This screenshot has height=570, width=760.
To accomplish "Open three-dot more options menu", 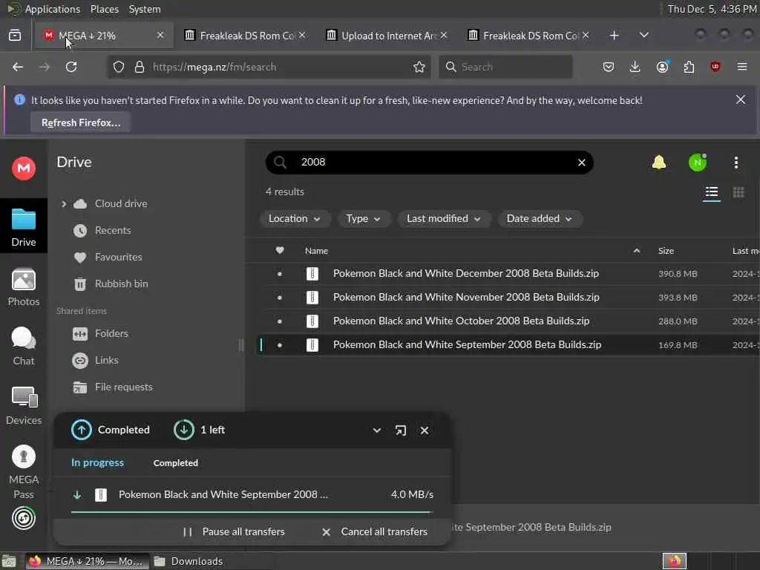I will point(736,163).
